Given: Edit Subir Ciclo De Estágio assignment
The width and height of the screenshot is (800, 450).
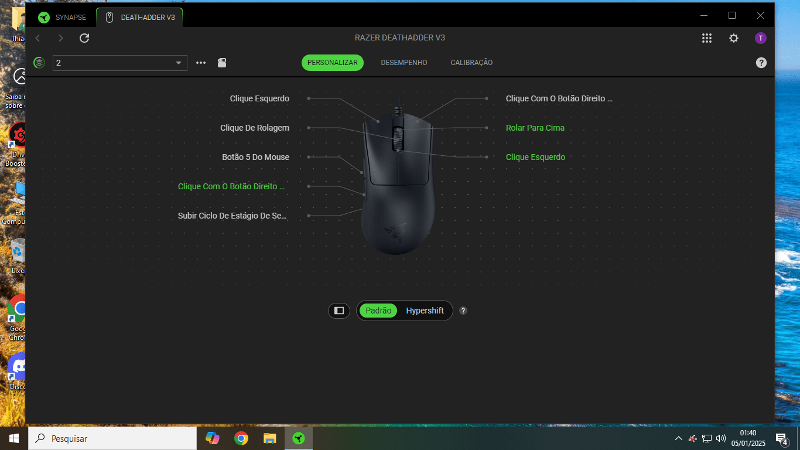Looking at the screenshot, I should point(233,216).
